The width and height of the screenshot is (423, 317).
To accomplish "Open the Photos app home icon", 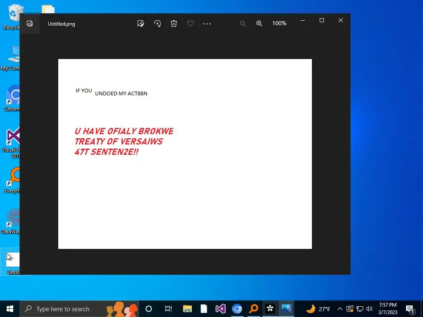I will 30,24.
